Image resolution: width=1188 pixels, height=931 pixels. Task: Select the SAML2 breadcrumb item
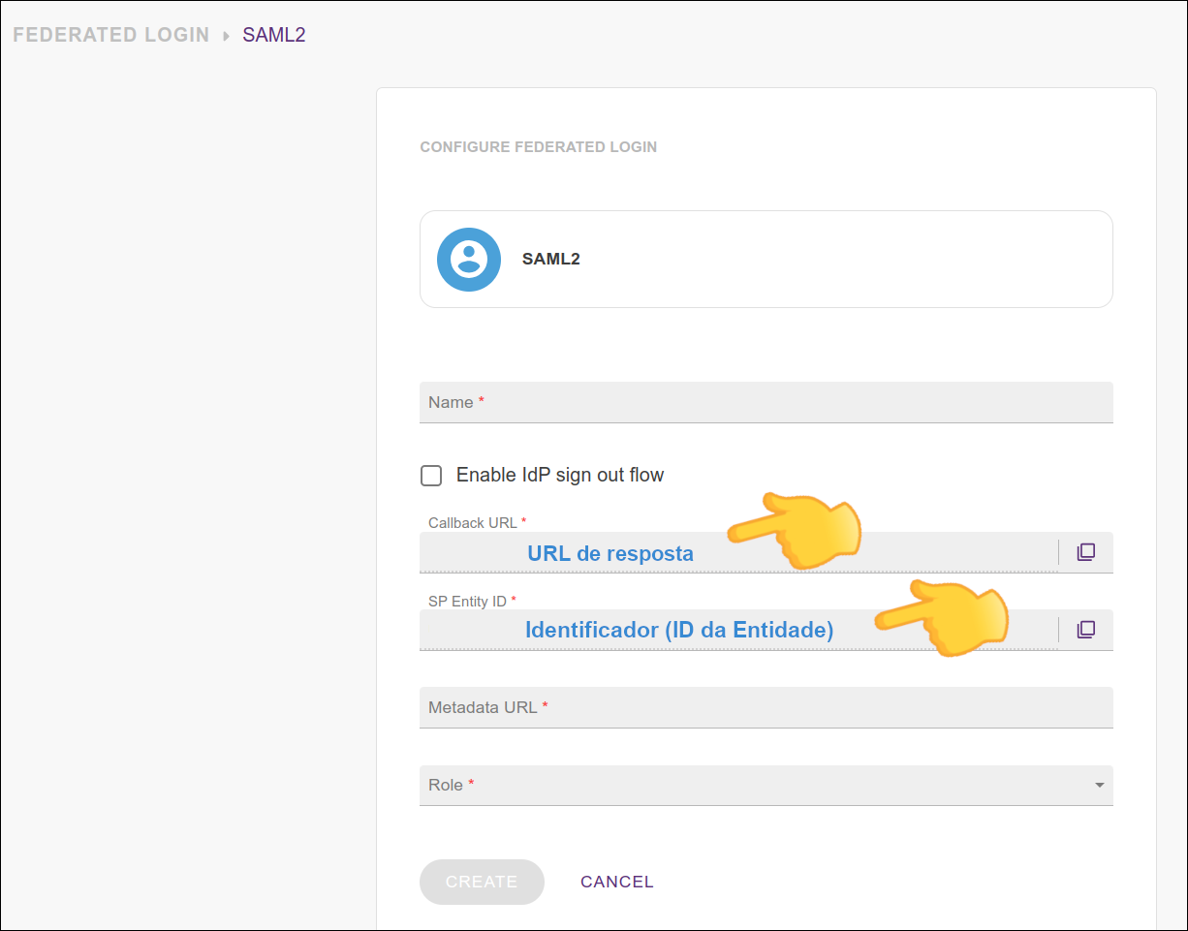pyautogui.click(x=273, y=34)
